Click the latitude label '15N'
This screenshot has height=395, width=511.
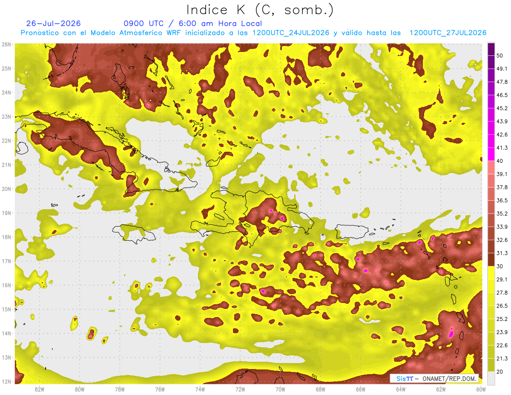[6, 309]
